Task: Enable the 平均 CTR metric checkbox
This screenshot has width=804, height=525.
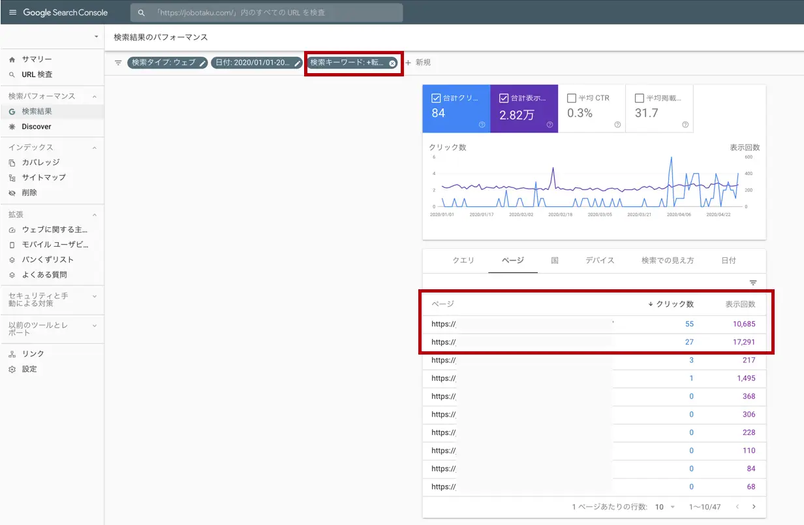Action: pos(572,99)
